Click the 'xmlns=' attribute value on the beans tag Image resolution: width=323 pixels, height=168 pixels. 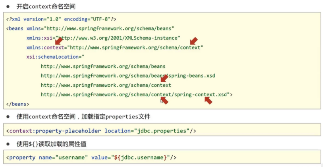(x=110, y=28)
